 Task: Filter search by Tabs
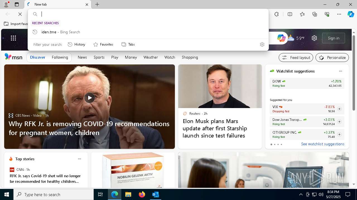pos(128,44)
